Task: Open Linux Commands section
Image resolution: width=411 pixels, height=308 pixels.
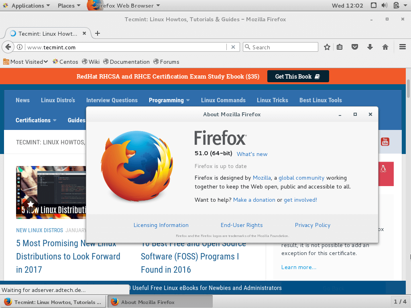Action: tap(223, 100)
